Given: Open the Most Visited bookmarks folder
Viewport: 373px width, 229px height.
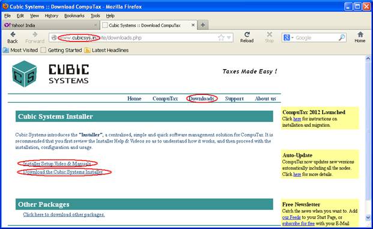Looking at the screenshot, I should (20, 50).
